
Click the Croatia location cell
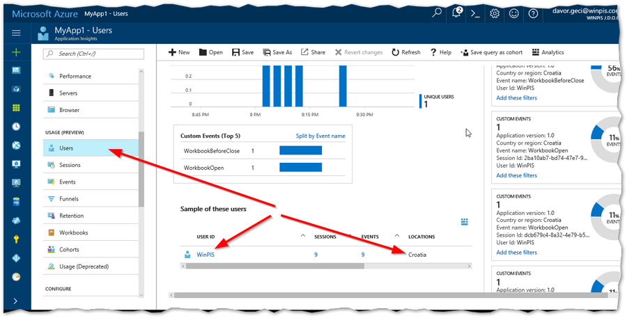[417, 255]
